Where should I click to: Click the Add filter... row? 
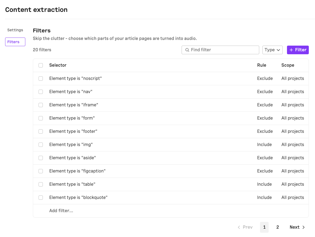61,211
